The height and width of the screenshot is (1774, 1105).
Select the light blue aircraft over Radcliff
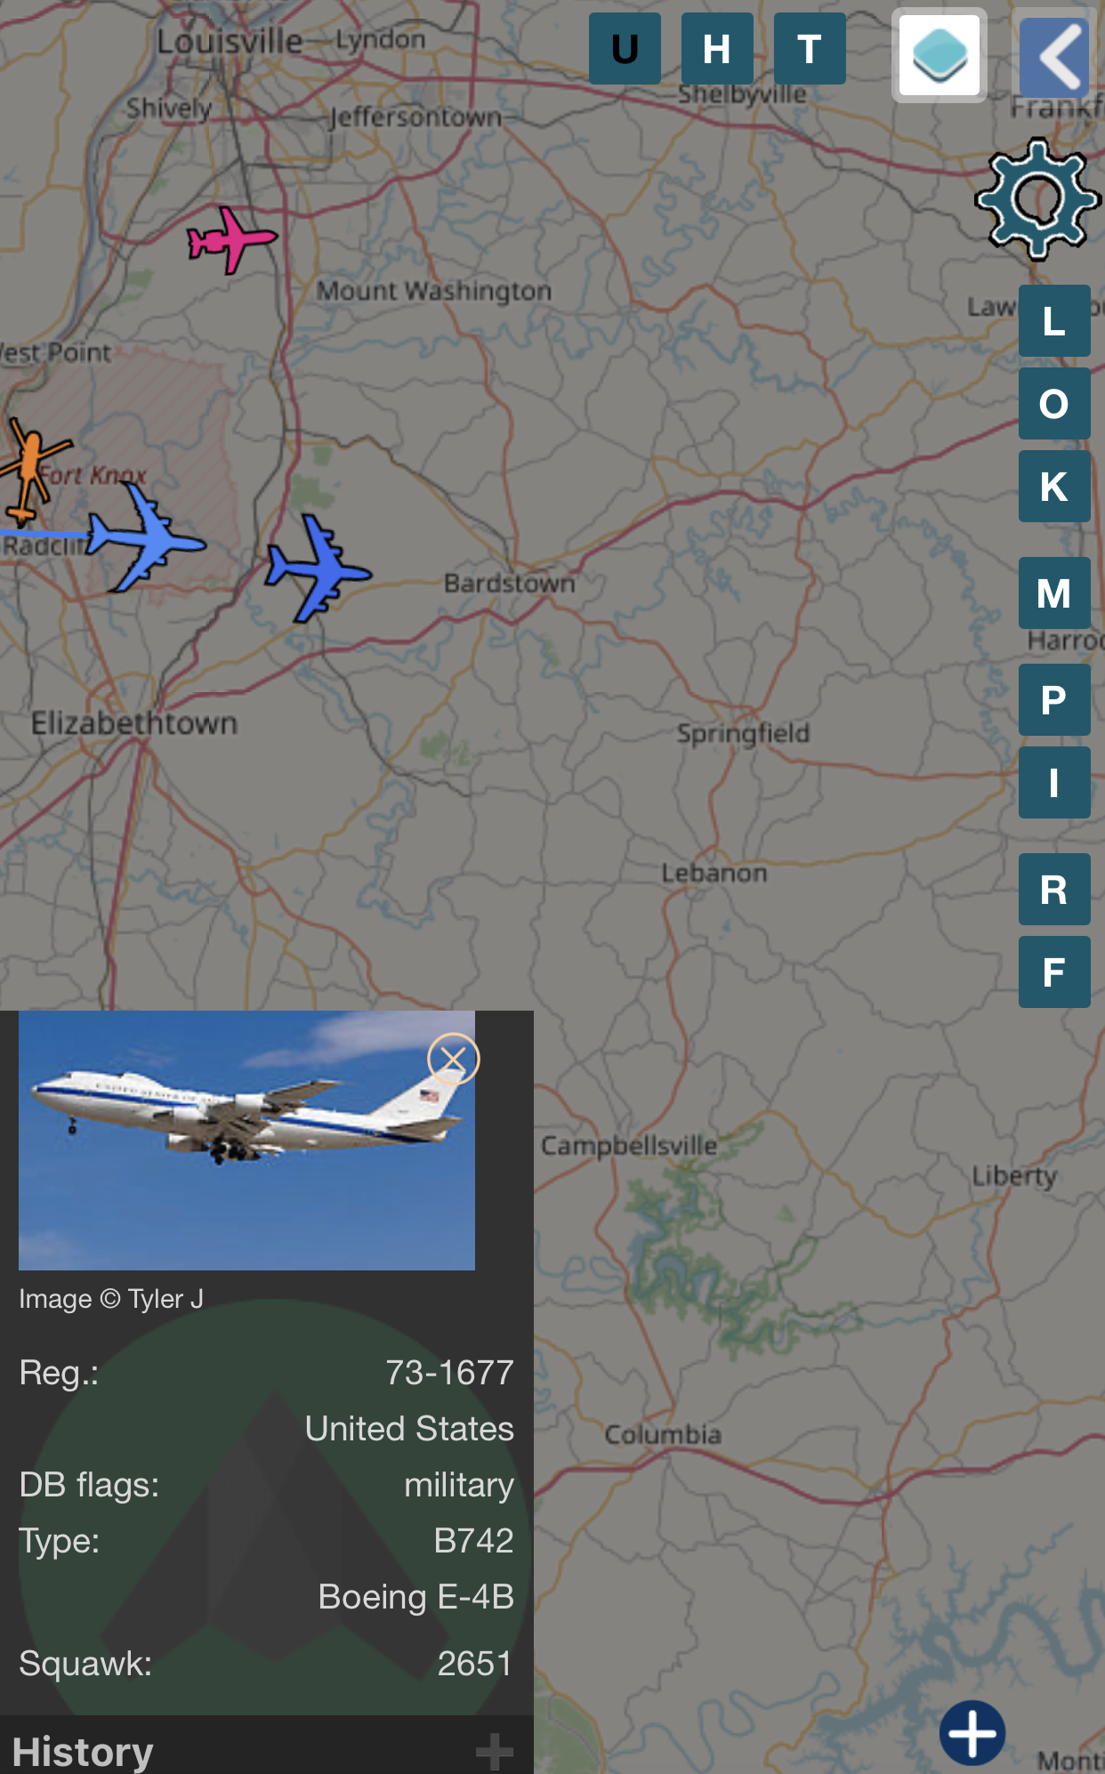pos(146,537)
